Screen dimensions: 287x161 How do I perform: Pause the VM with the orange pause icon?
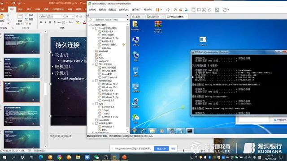(x=157, y=10)
